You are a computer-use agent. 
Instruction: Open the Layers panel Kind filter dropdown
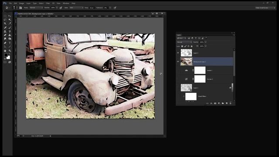click(181, 38)
